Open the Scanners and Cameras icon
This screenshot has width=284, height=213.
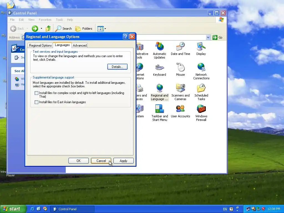click(x=180, y=92)
